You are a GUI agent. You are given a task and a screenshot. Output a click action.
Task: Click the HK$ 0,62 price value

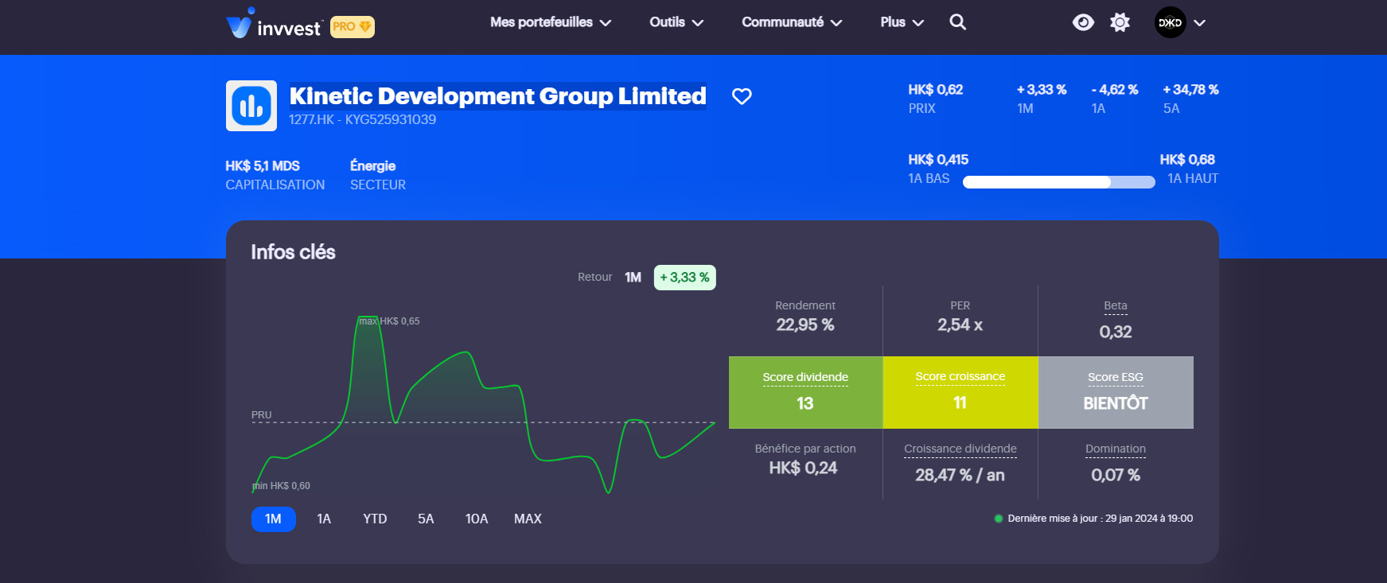coord(936,90)
